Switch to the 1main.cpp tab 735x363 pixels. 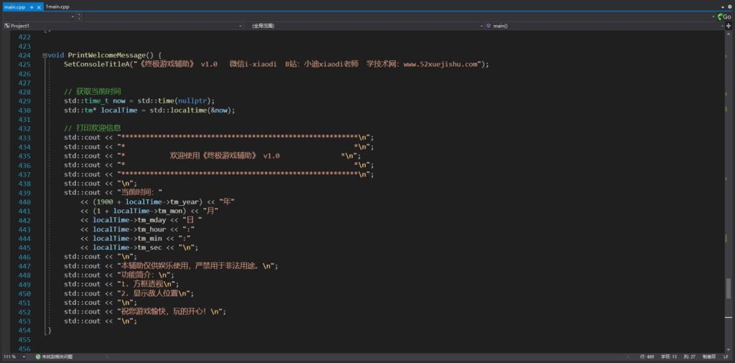point(57,6)
